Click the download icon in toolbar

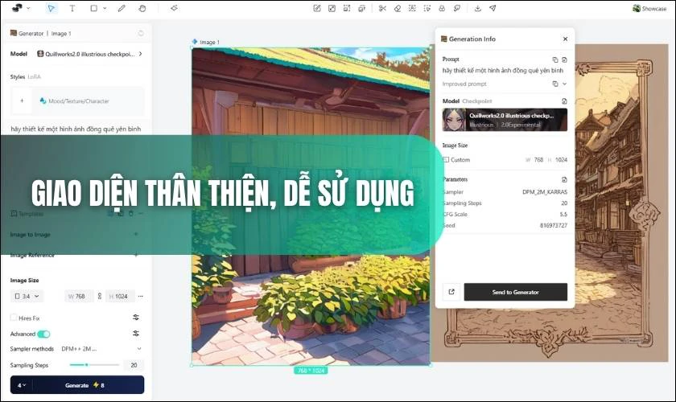477,8
